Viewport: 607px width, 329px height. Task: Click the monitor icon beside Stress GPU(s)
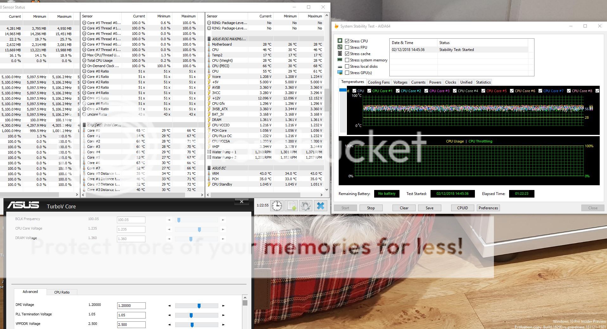coord(340,73)
